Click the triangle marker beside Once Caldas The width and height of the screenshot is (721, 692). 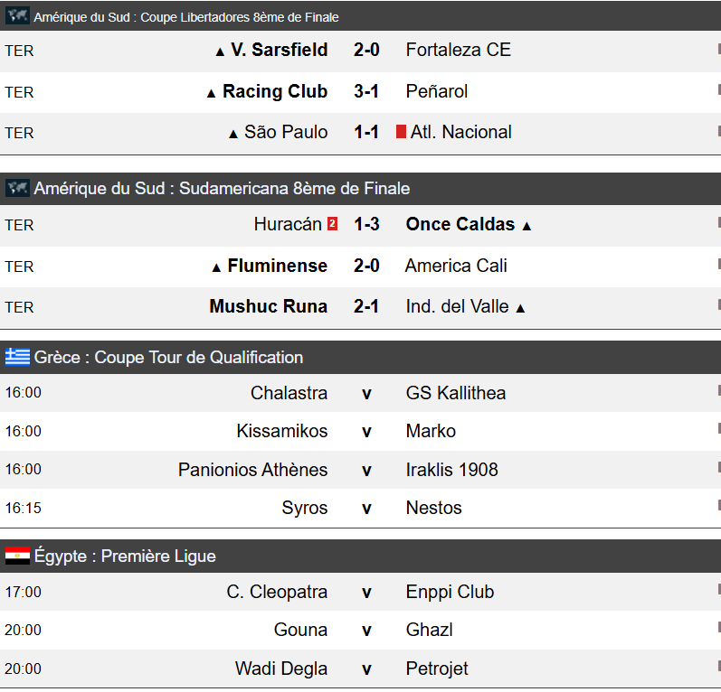point(527,226)
